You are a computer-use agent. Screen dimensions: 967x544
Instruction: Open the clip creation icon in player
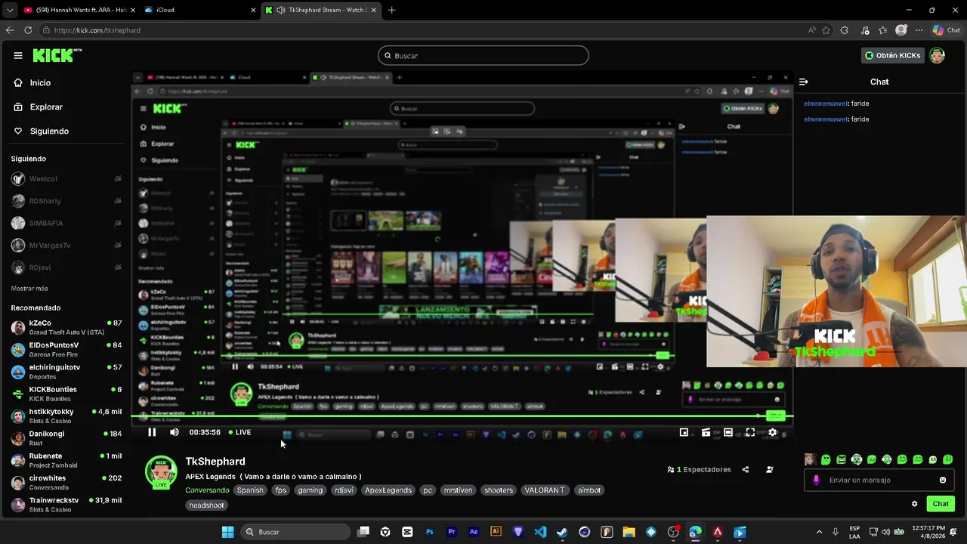coord(706,432)
